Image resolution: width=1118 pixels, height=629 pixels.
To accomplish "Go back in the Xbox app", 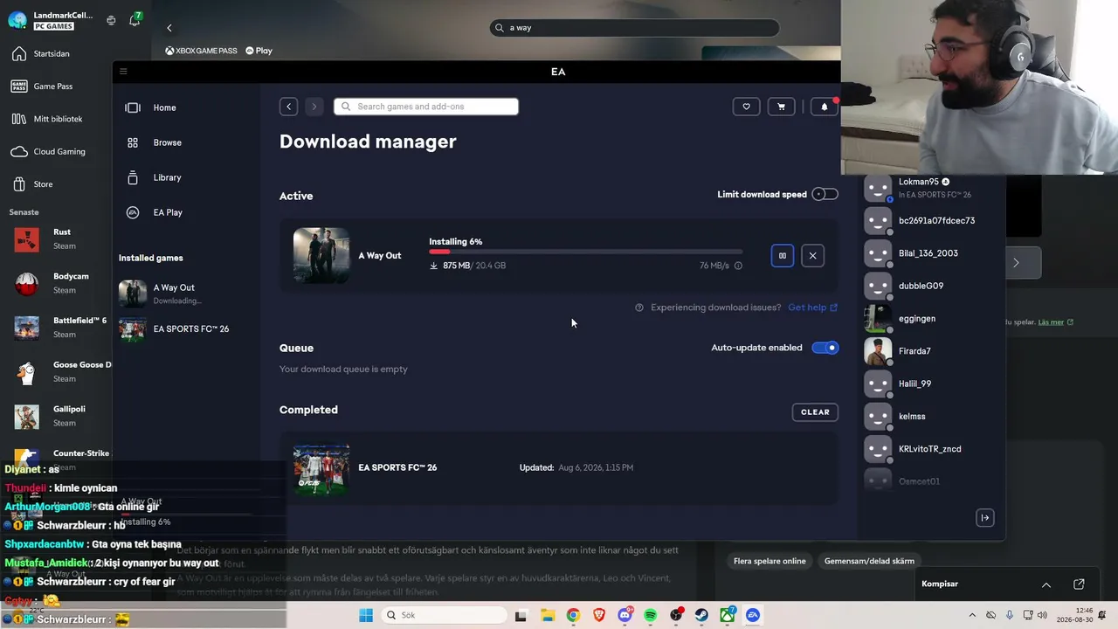I will pyautogui.click(x=169, y=28).
